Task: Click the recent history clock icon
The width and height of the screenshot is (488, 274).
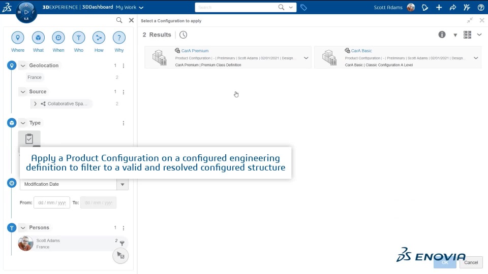Action: [184, 35]
